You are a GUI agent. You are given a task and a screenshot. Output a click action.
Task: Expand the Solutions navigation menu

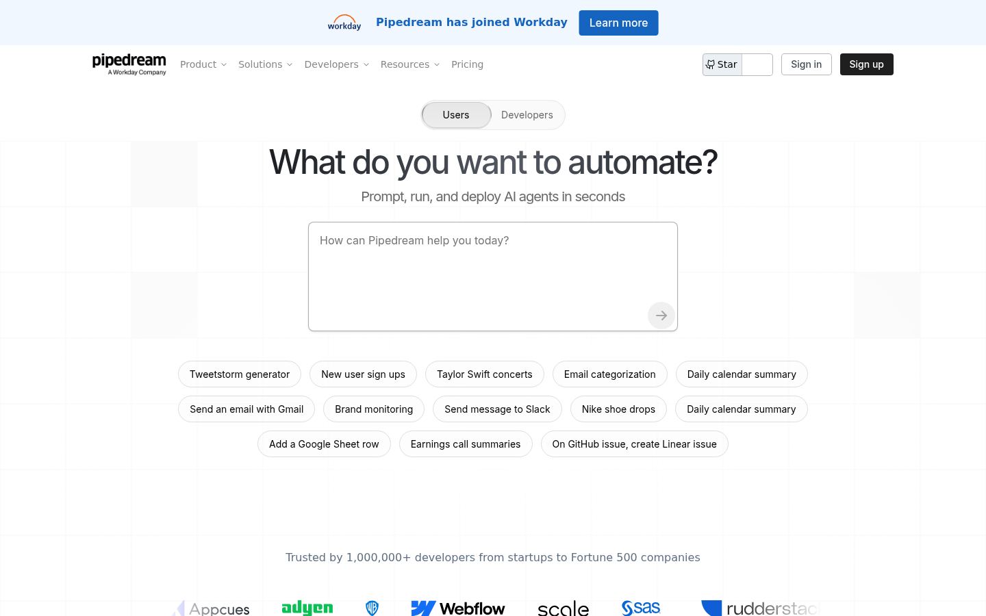click(x=266, y=64)
